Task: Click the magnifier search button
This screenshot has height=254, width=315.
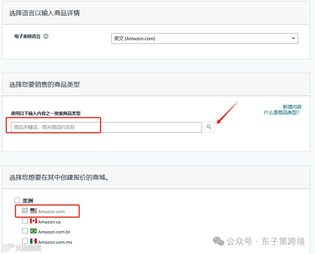Action: 209,127
